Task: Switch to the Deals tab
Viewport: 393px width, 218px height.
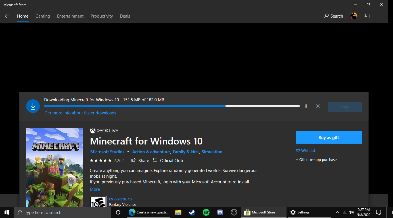Action: click(125, 16)
